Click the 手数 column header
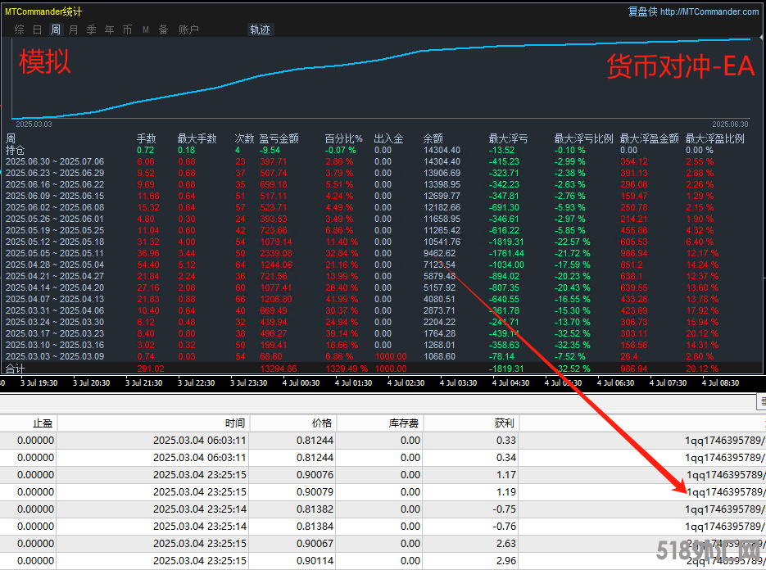766x570 pixels. (146, 138)
